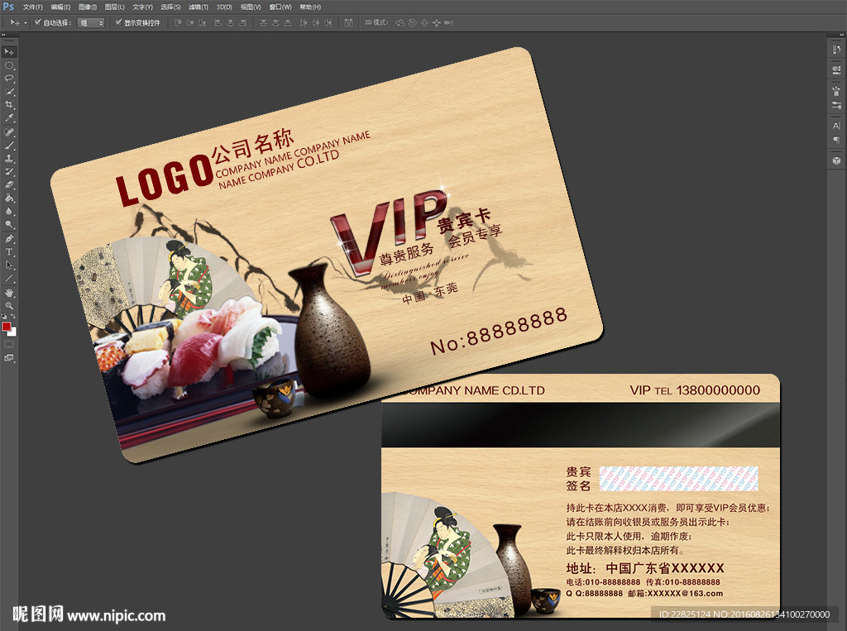This screenshot has height=631, width=847.
Task: Select the Horizontal Type tool
Action: [x=11, y=251]
